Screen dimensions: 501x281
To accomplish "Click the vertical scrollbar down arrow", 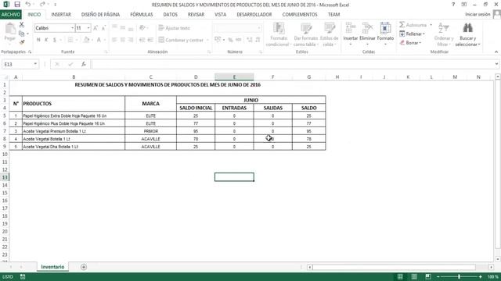I will (498, 259).
